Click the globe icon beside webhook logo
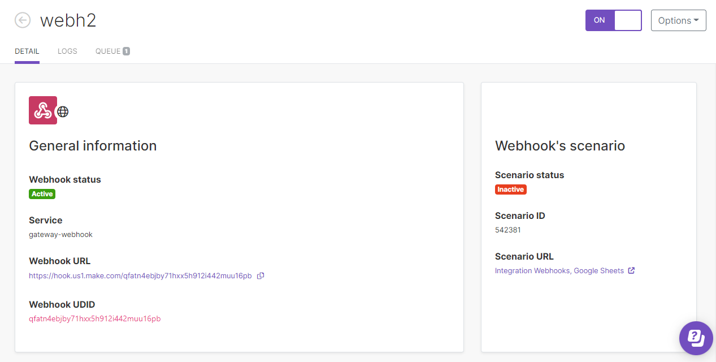The height and width of the screenshot is (362, 716). tap(63, 112)
